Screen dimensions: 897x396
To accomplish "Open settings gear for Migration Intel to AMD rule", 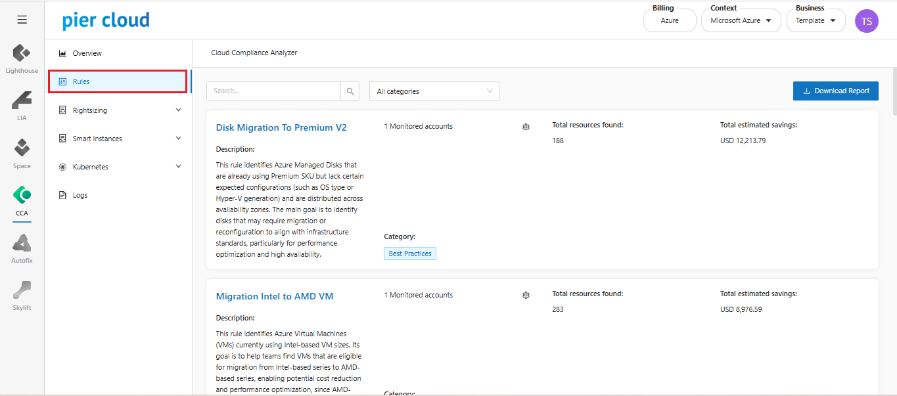I will 526,296.
